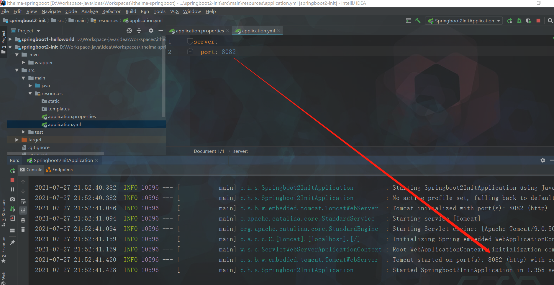Collapse the .mvn folder
Viewport: 554px width, 285px height.
coord(17,55)
